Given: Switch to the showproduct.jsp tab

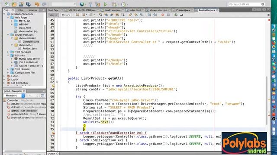Looking at the screenshot, I should pos(158,10).
